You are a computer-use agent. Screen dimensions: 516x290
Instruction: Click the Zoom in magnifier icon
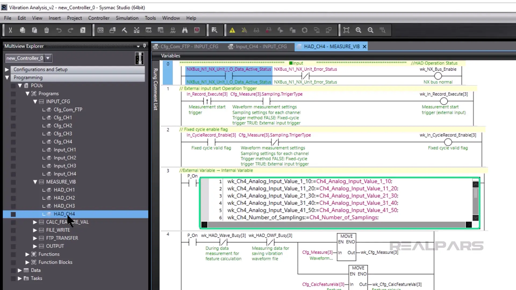tap(359, 30)
